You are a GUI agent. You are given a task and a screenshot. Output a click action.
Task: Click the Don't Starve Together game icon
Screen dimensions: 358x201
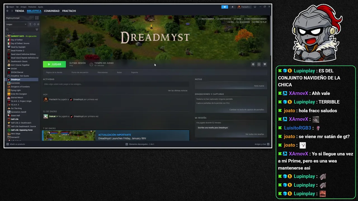coord(9,65)
